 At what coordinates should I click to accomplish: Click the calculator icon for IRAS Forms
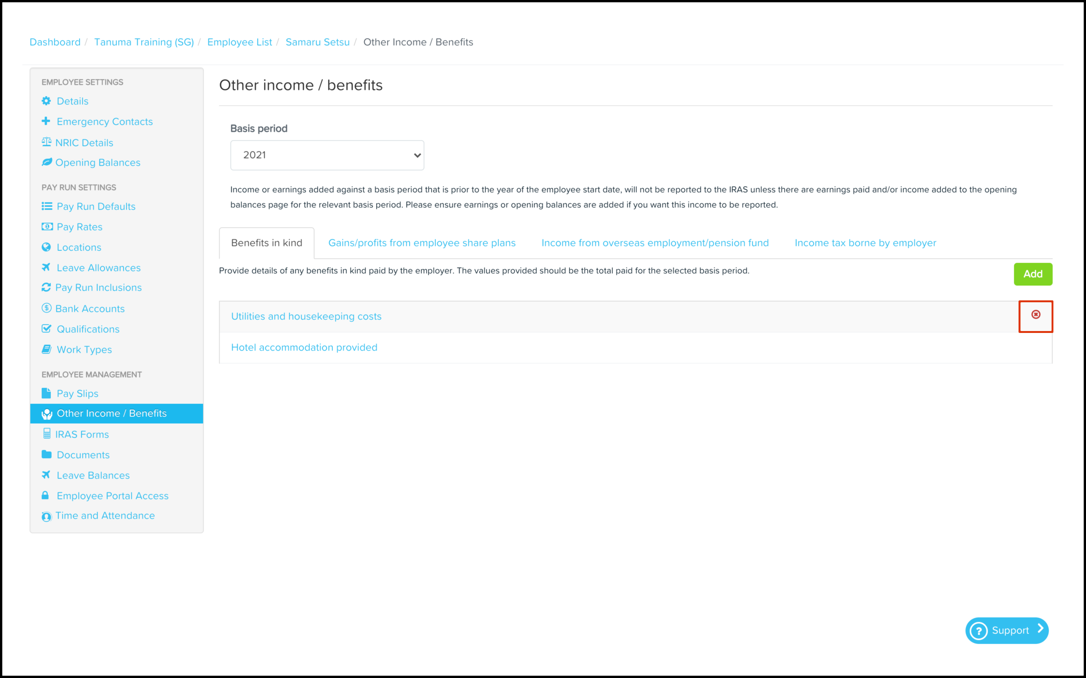[x=47, y=434]
